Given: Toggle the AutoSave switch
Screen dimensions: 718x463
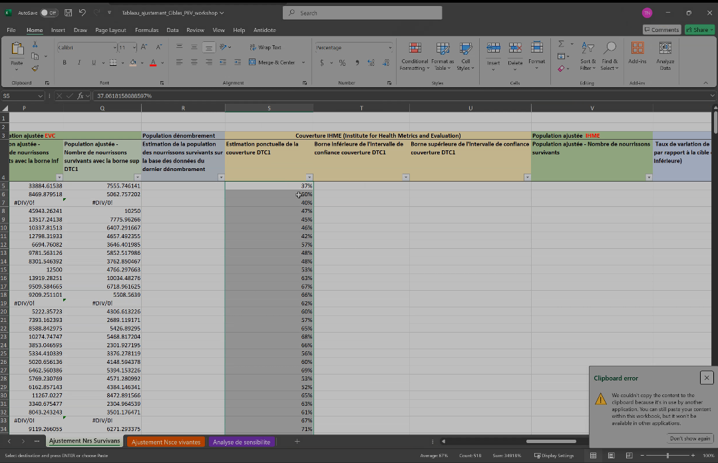Looking at the screenshot, I should point(49,13).
